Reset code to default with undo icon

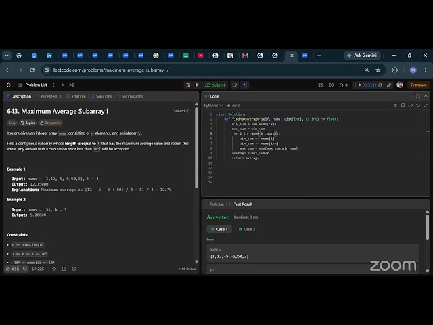click(x=418, y=106)
